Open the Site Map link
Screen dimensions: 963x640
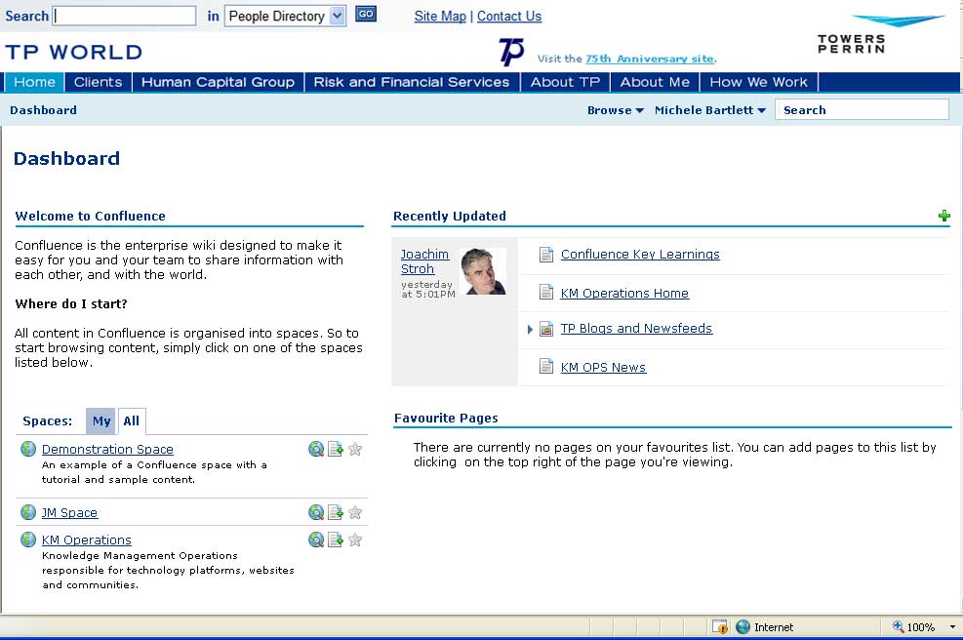point(440,17)
